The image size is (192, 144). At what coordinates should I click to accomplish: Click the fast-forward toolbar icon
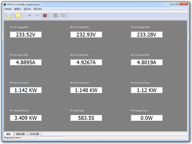(x=38, y=15)
